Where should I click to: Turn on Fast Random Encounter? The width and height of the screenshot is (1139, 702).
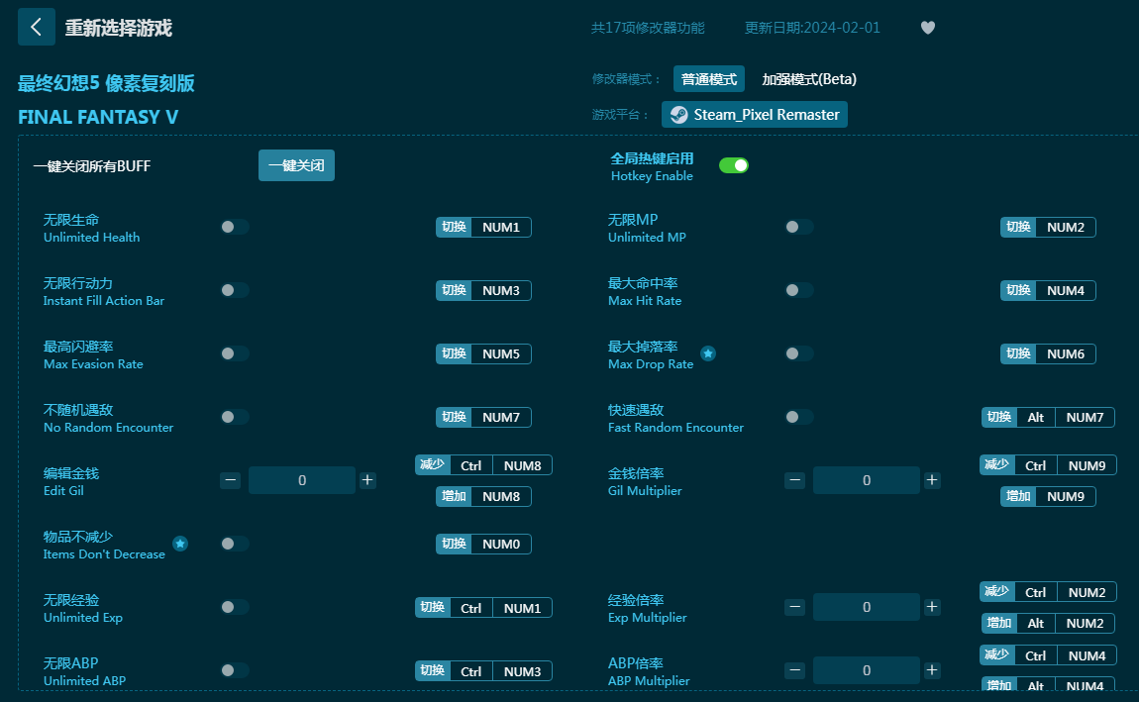(799, 417)
